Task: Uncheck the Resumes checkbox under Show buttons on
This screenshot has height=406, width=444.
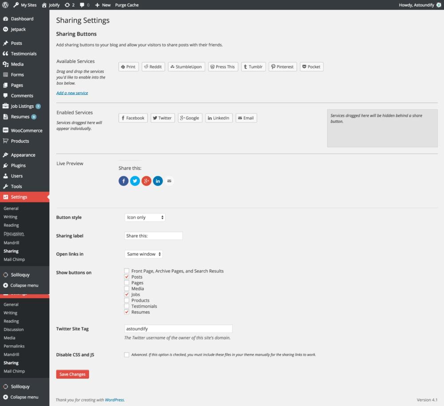Action: (127, 312)
